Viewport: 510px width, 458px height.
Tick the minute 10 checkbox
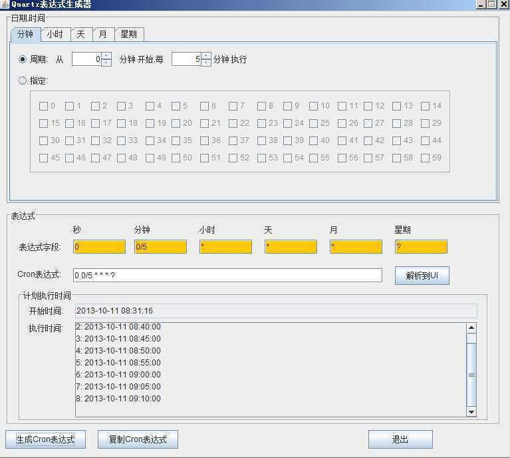click(313, 106)
